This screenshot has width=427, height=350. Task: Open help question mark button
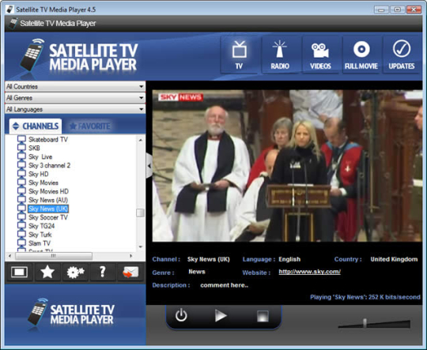[x=103, y=272]
